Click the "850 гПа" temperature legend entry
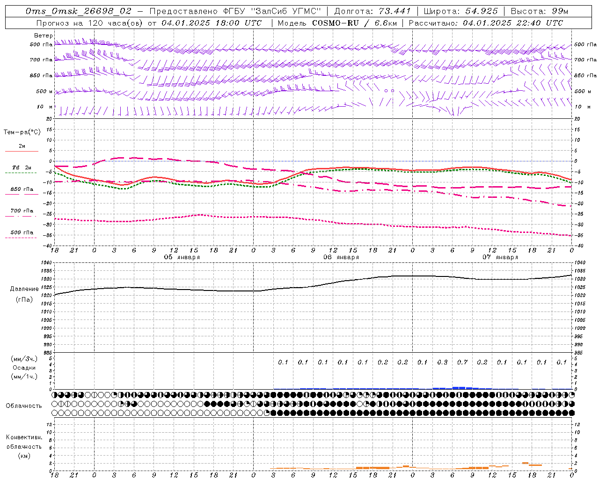The image size is (599, 479). click(22, 189)
